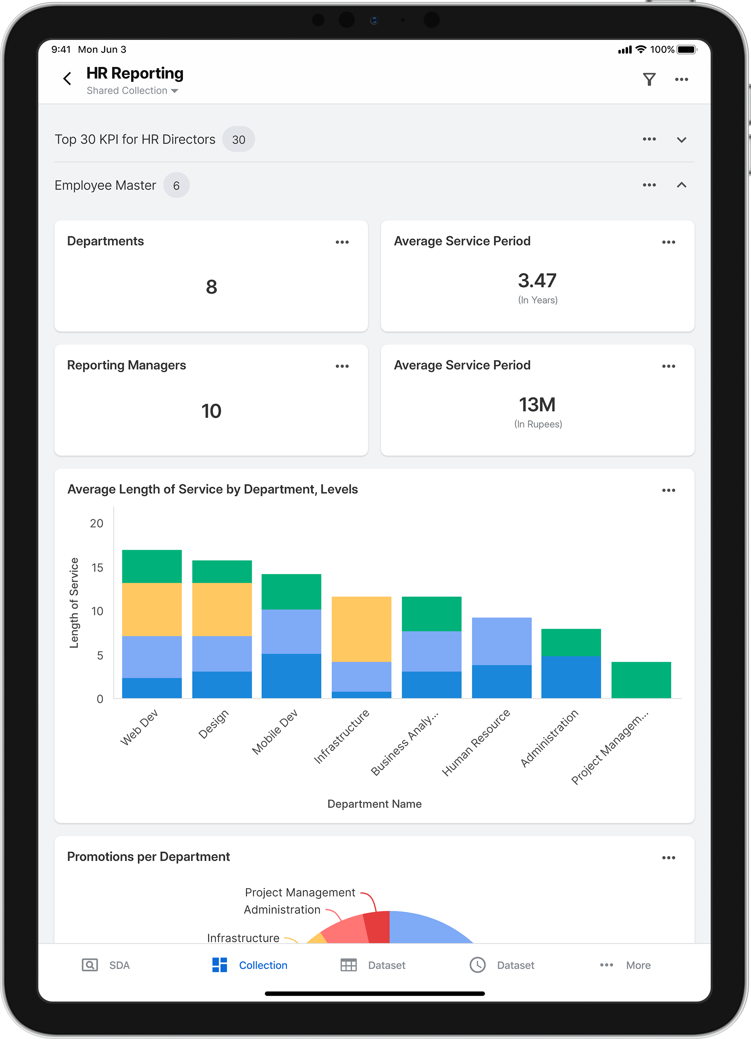Click the Length of Service axis title

(74, 603)
